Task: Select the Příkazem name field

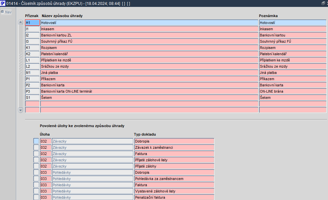Action: tap(149, 79)
